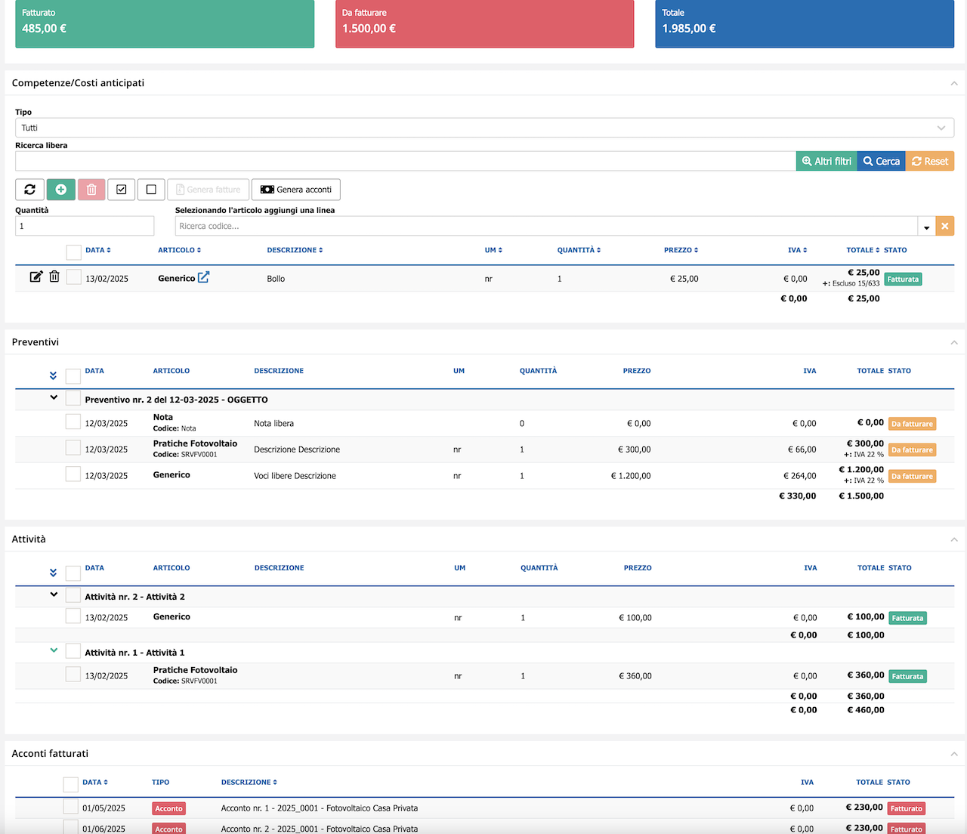Screen dimensions: 967x834
Task: Sort Competenze table by DATA column
Action: [98, 250]
